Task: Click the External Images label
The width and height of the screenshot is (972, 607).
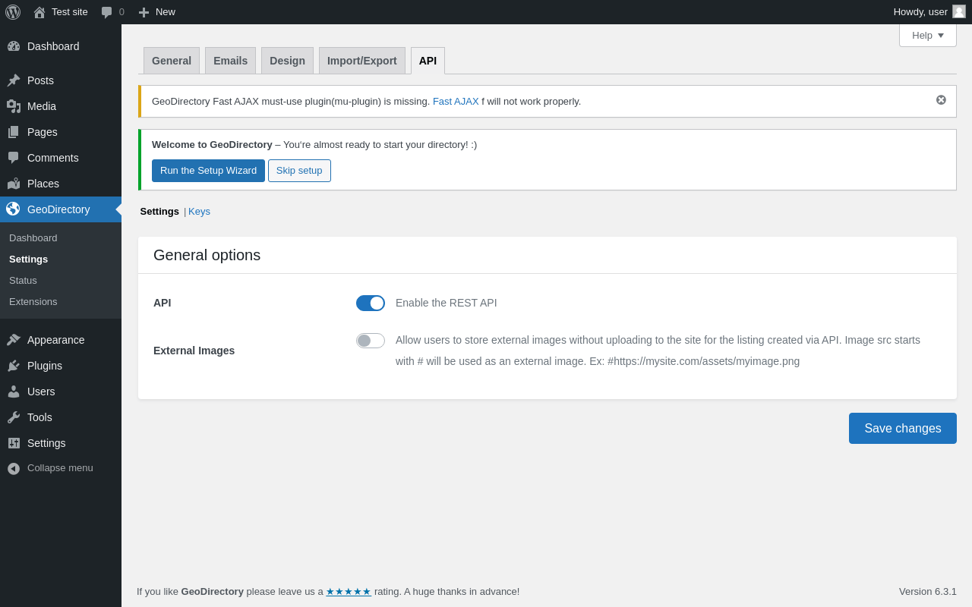Action: 194,351
